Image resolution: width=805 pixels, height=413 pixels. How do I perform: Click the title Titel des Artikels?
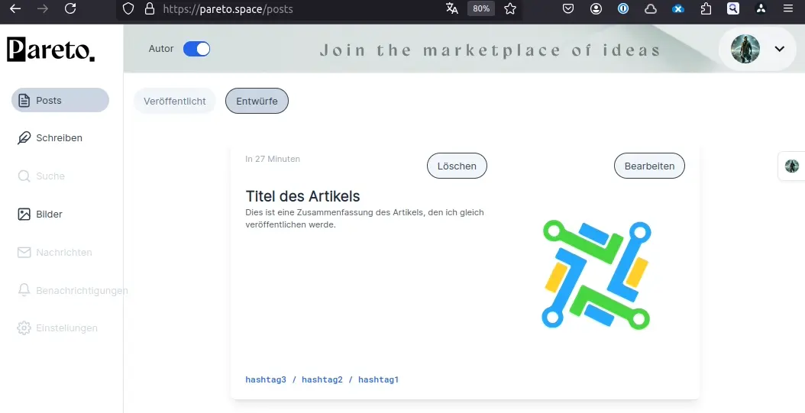[303, 196]
